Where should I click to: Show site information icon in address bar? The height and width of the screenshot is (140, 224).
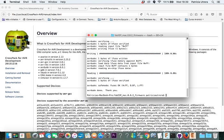pos(9,14)
